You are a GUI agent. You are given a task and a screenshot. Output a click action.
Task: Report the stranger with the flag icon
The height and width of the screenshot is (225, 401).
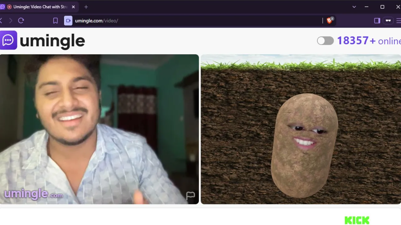(190, 196)
